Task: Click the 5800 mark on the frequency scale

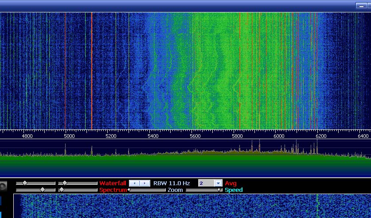Action: click(x=237, y=136)
